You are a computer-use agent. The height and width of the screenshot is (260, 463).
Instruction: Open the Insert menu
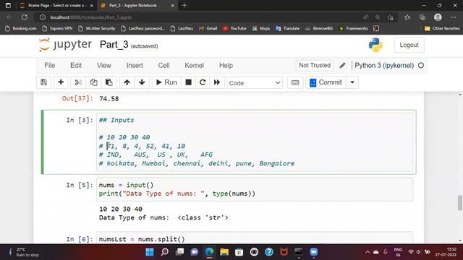pos(135,66)
